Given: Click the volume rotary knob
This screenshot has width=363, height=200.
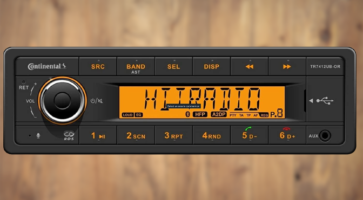Looking at the screenshot, I should (63, 100).
